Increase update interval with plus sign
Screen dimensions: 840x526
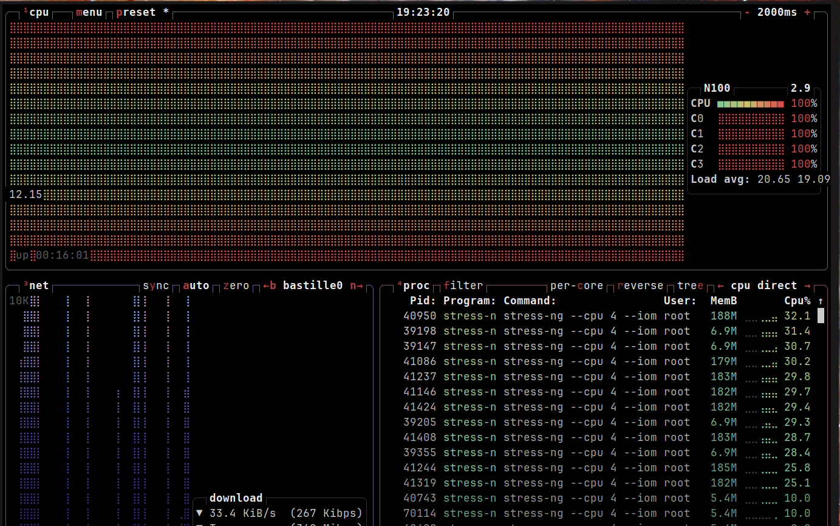tap(807, 12)
